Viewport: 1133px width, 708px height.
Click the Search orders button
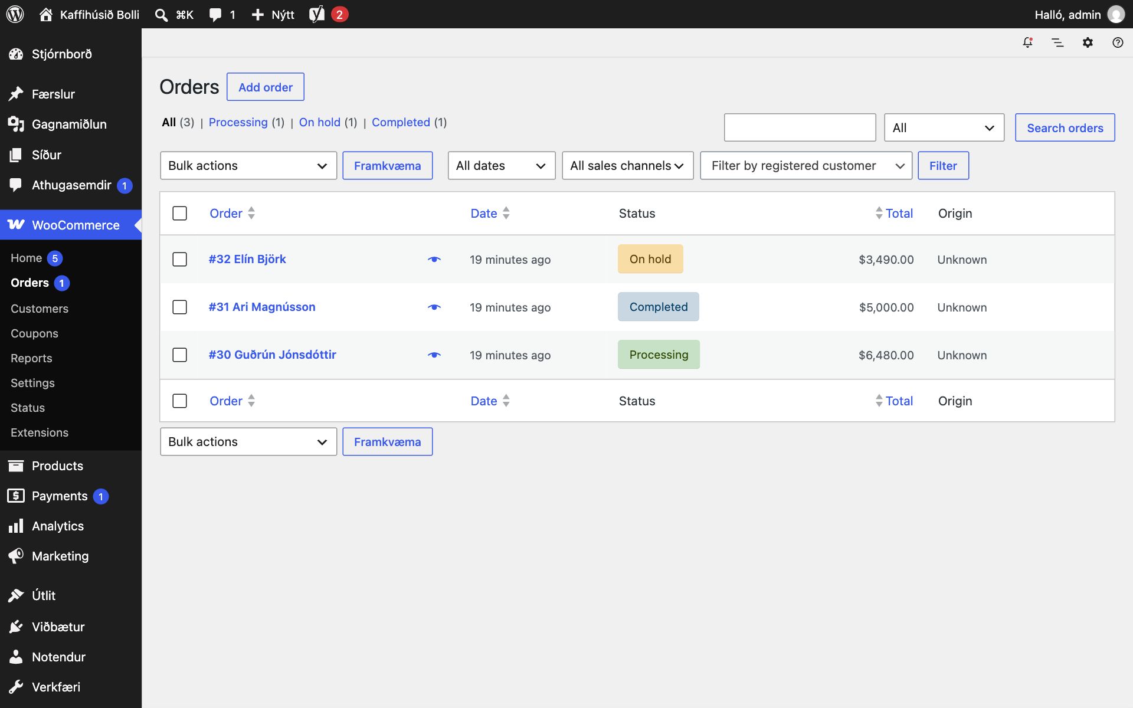pos(1065,127)
